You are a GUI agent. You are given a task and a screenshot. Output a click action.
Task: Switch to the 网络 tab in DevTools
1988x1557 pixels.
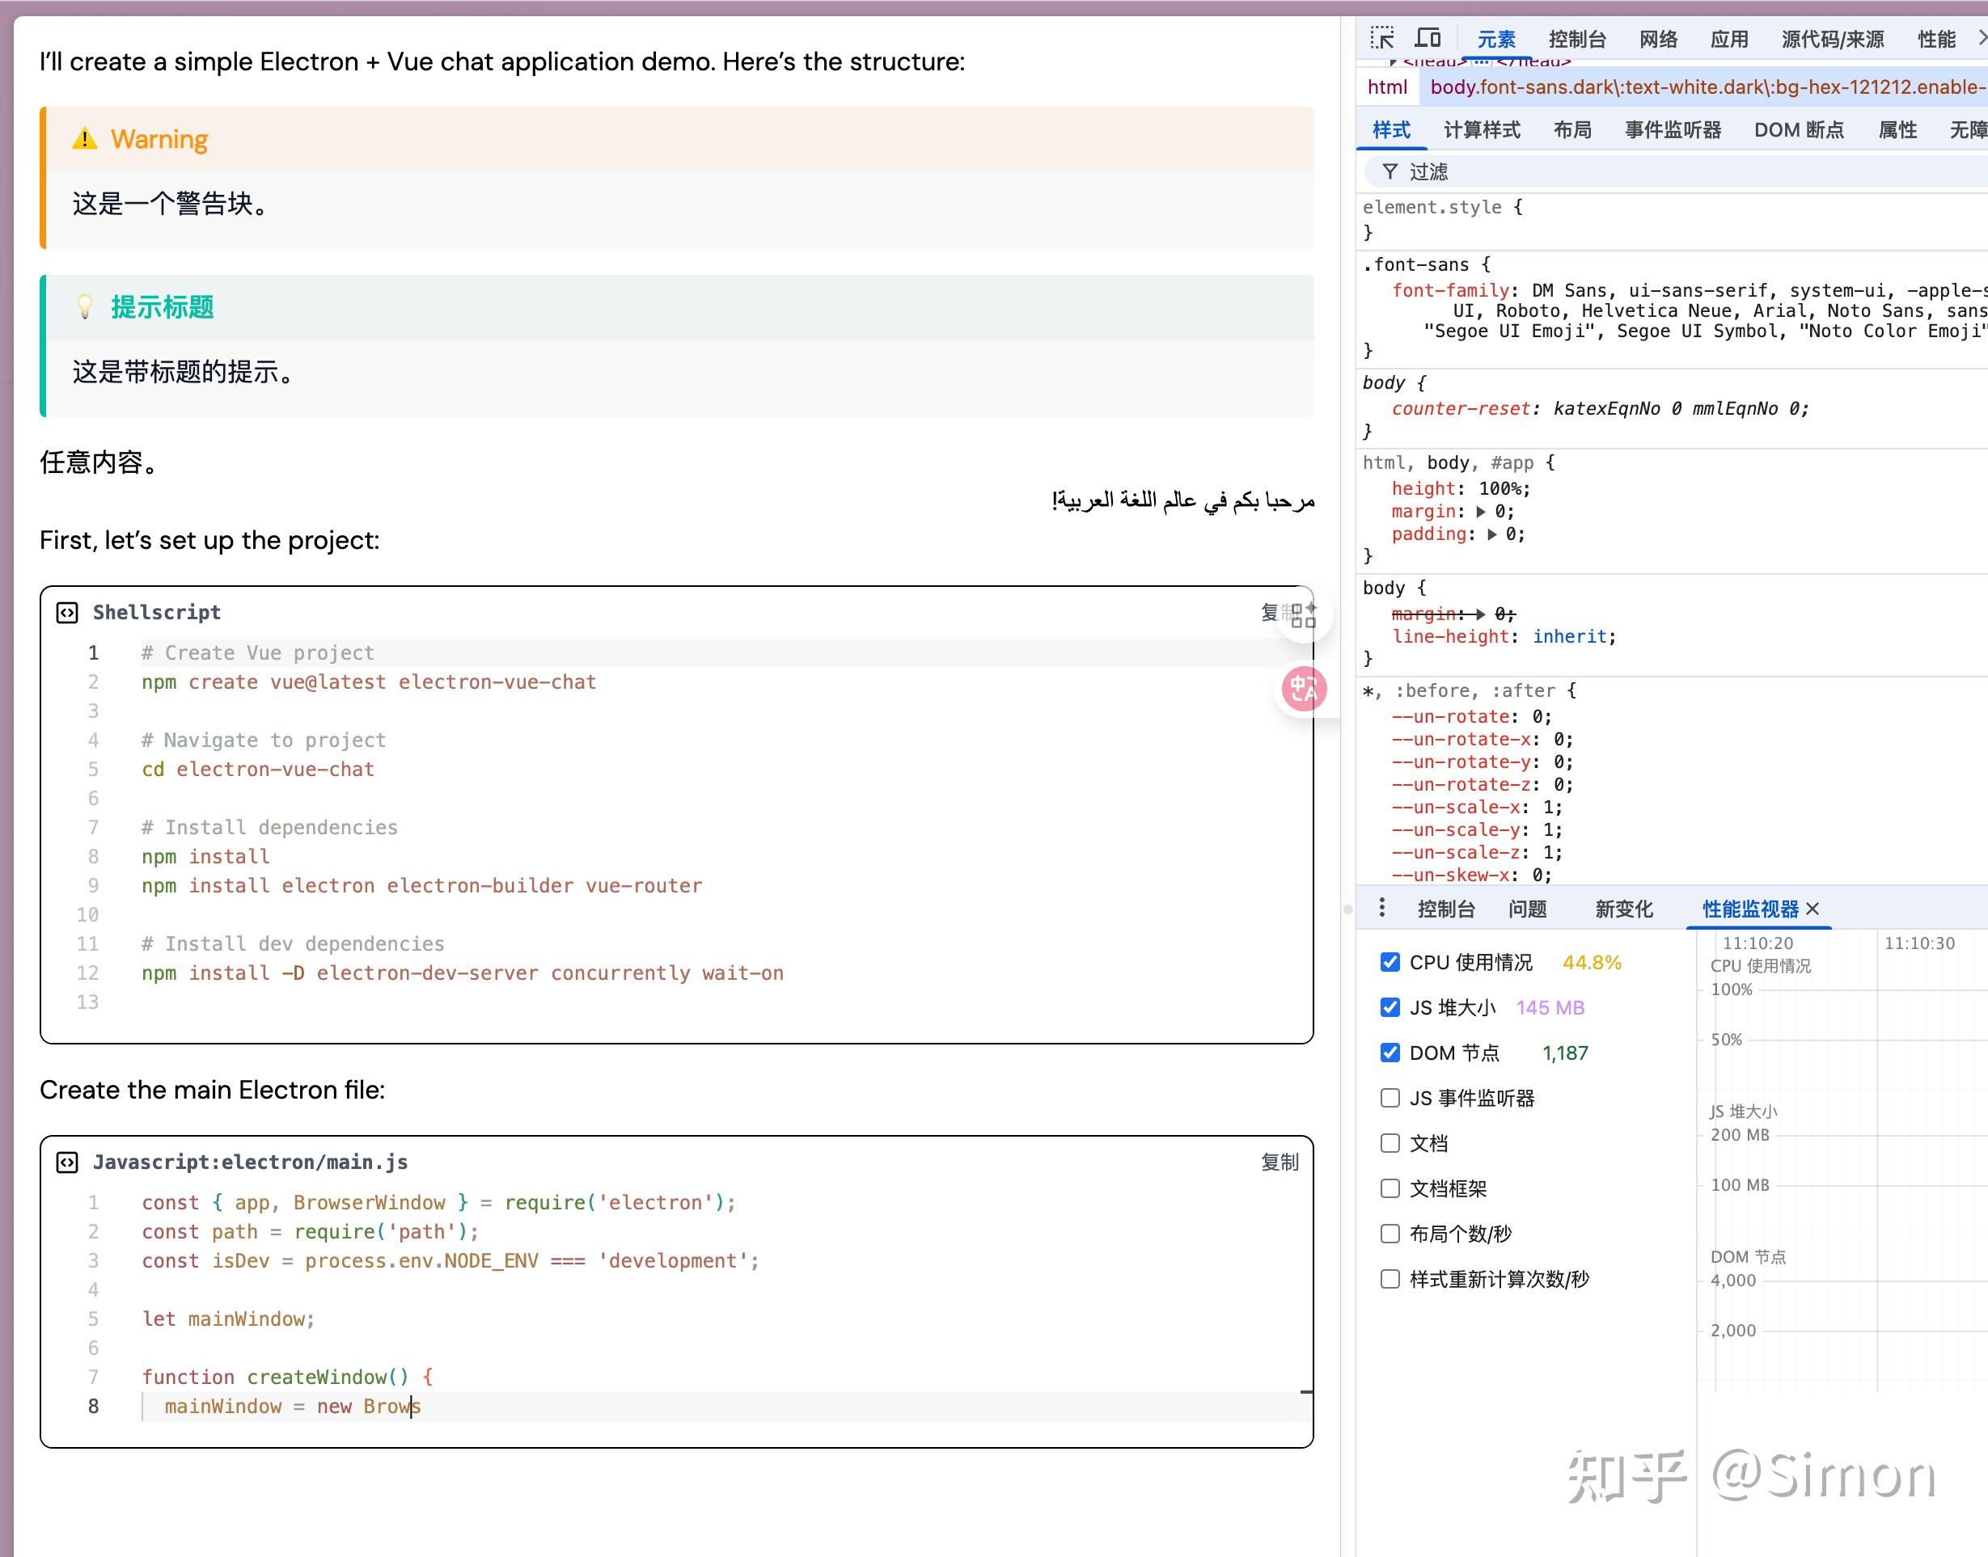[1658, 38]
